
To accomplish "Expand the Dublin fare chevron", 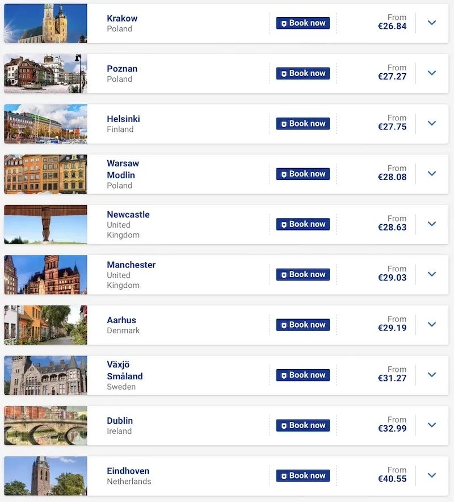I will click(x=431, y=425).
